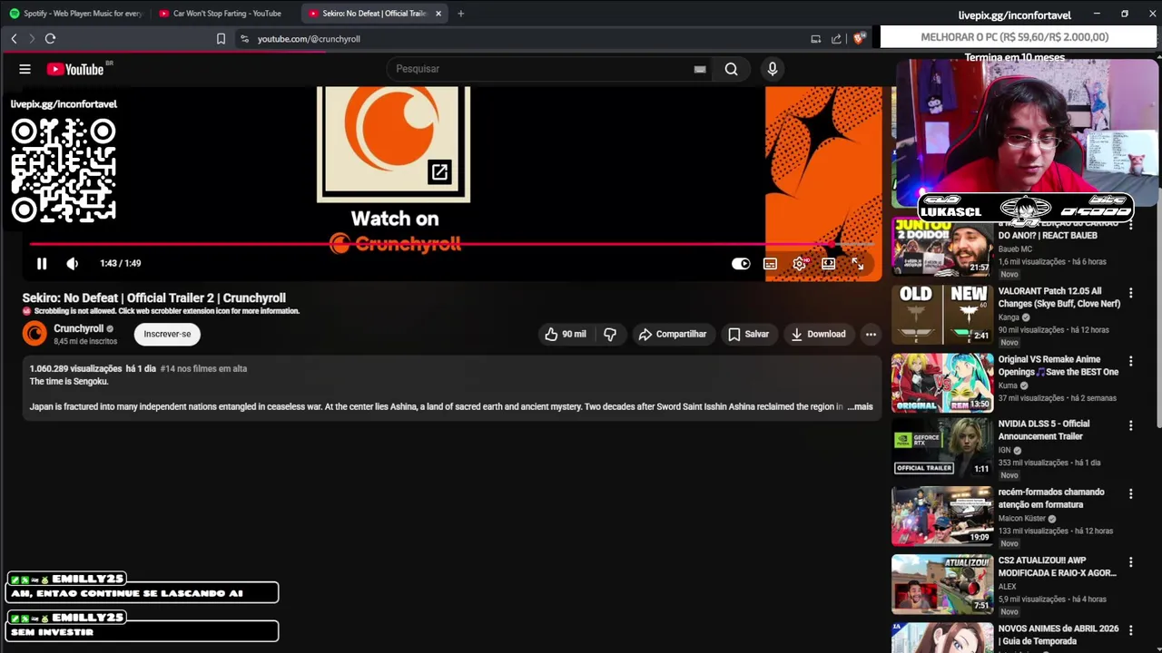
Task: Click the Maicon Küster channel name
Action: pyautogui.click(x=1022, y=519)
